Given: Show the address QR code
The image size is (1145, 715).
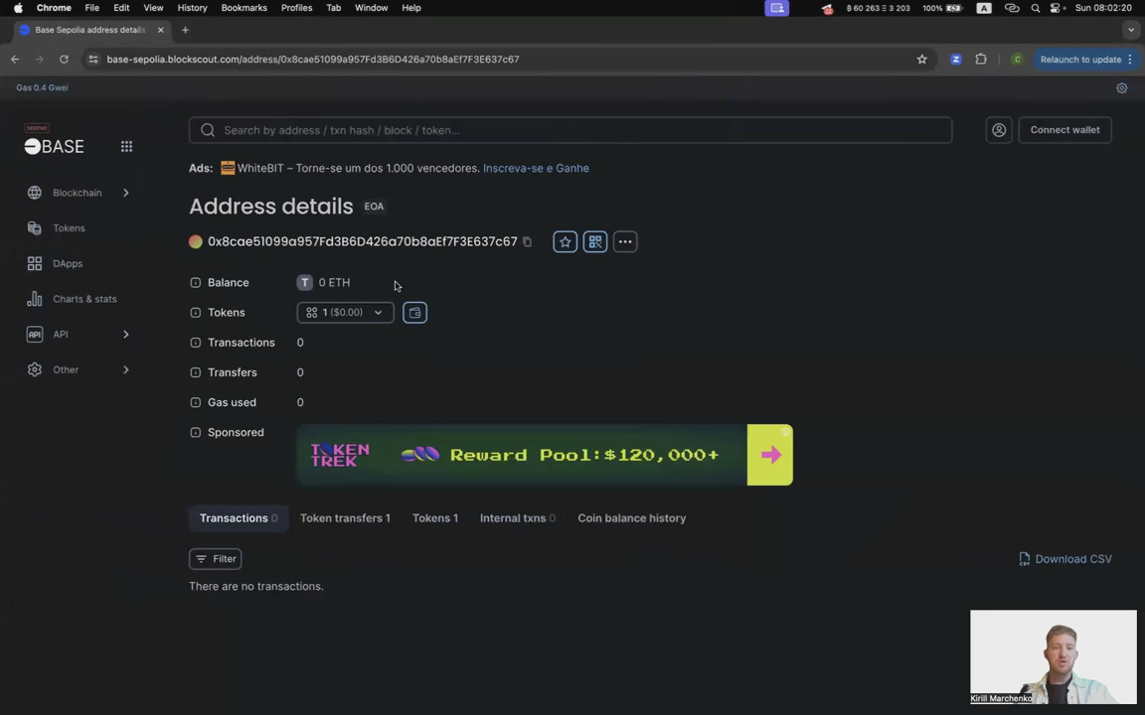Looking at the screenshot, I should click(595, 241).
